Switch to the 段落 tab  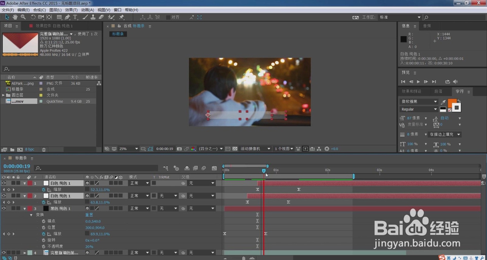point(438,91)
